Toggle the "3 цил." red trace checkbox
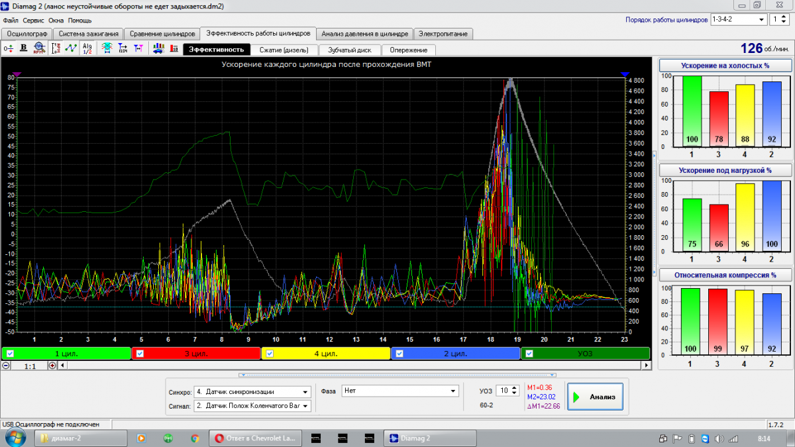Screen dimensions: 795x447 [139, 354]
